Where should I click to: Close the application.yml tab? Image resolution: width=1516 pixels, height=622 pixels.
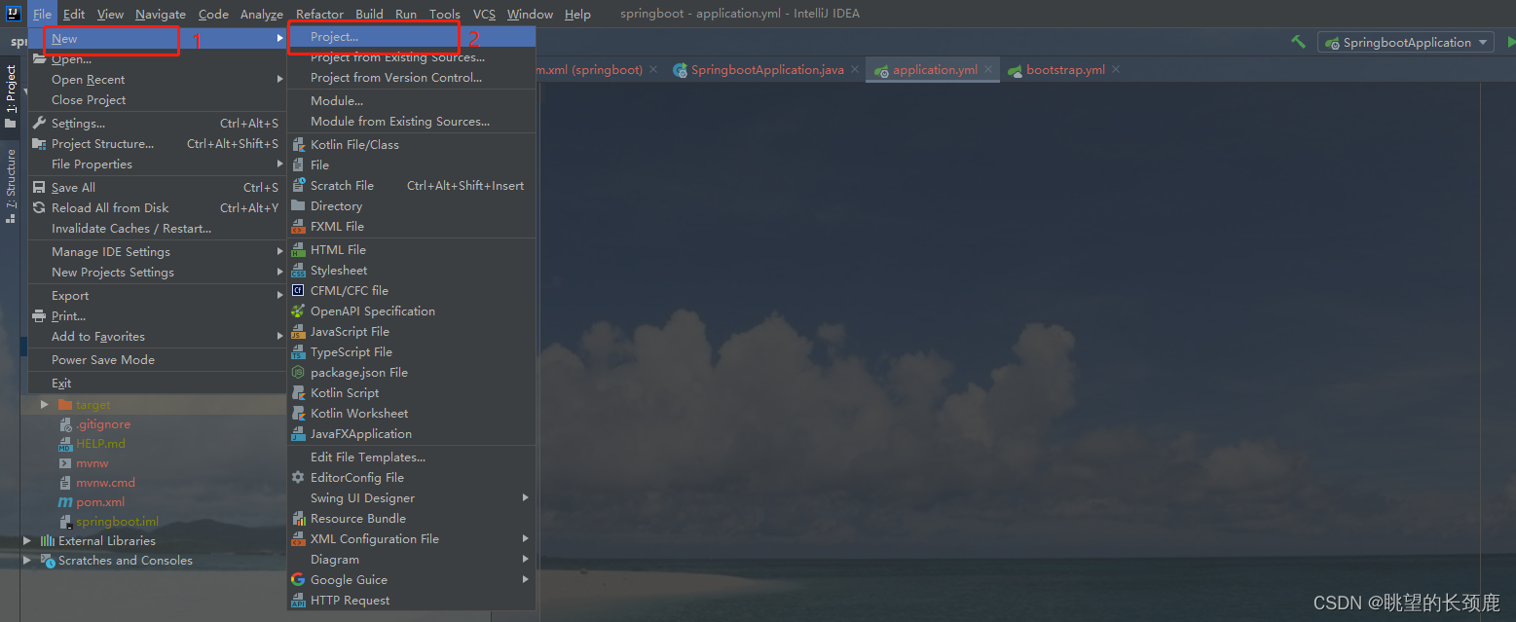coord(987,70)
